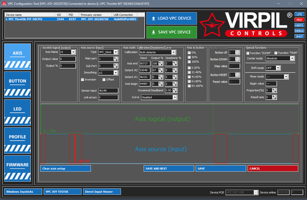Click the Result axis stepper icon

(274, 97)
